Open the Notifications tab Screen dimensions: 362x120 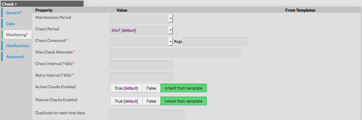point(17,46)
